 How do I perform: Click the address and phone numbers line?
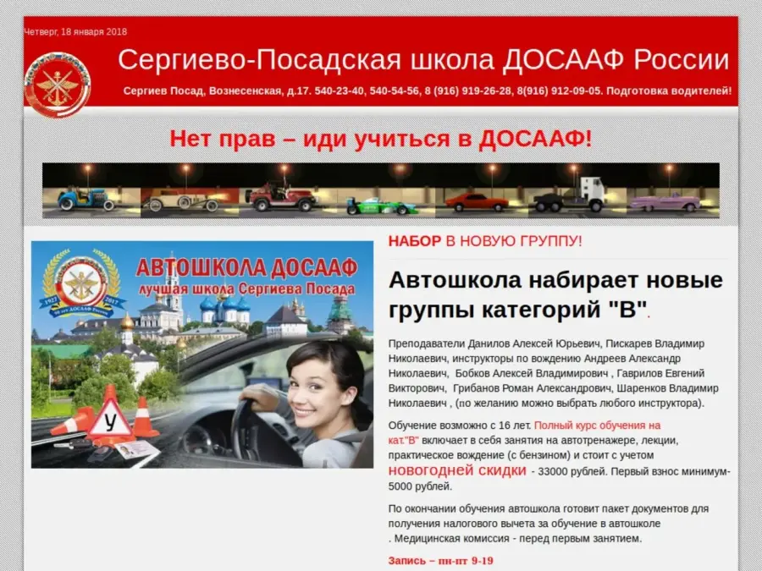pos(428,91)
